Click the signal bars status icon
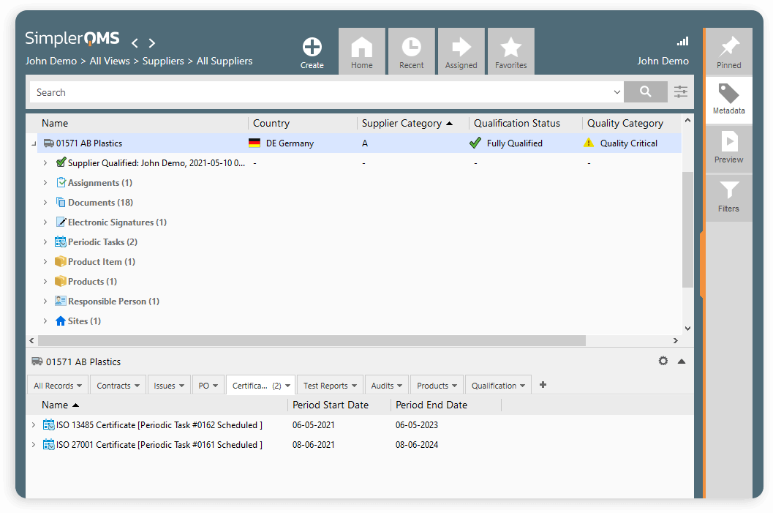The image size is (773, 513). pyautogui.click(x=683, y=42)
